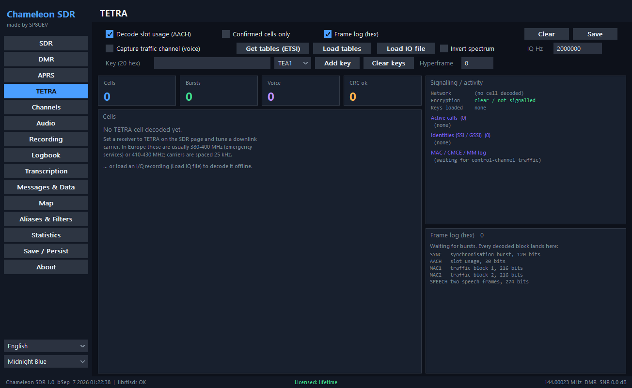Image resolution: width=632 pixels, height=388 pixels.
Task: Click Load IQ file
Action: [x=406, y=48]
